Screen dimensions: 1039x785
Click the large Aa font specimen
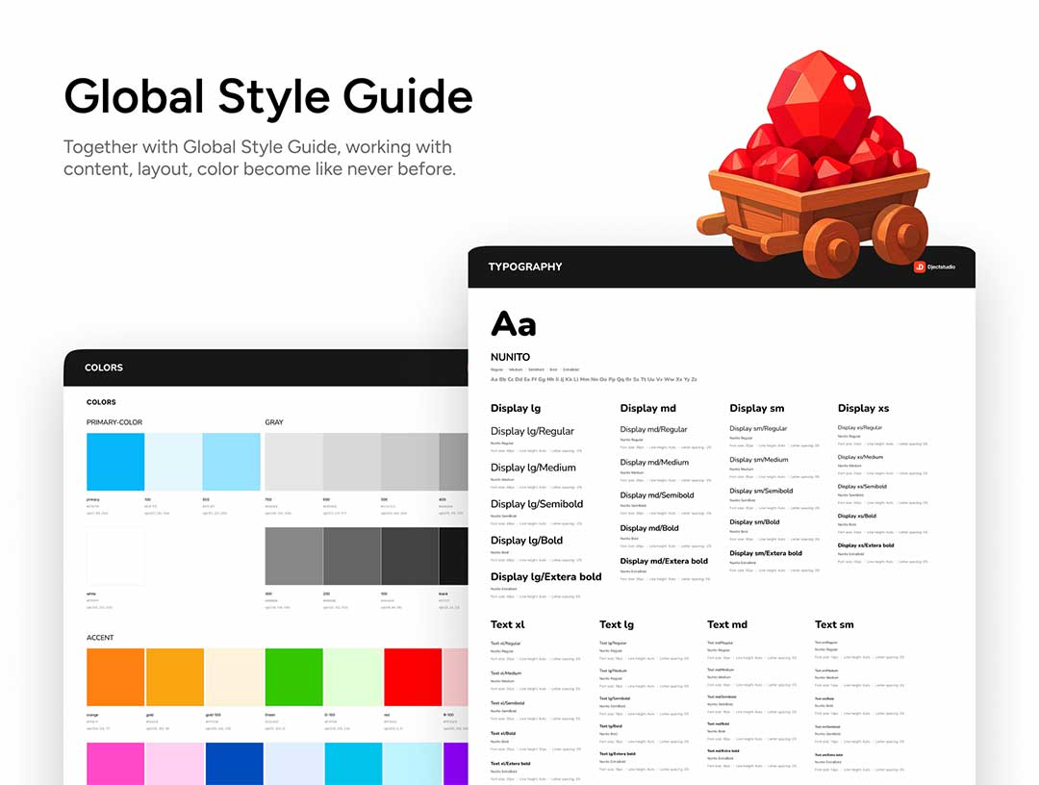tap(514, 324)
